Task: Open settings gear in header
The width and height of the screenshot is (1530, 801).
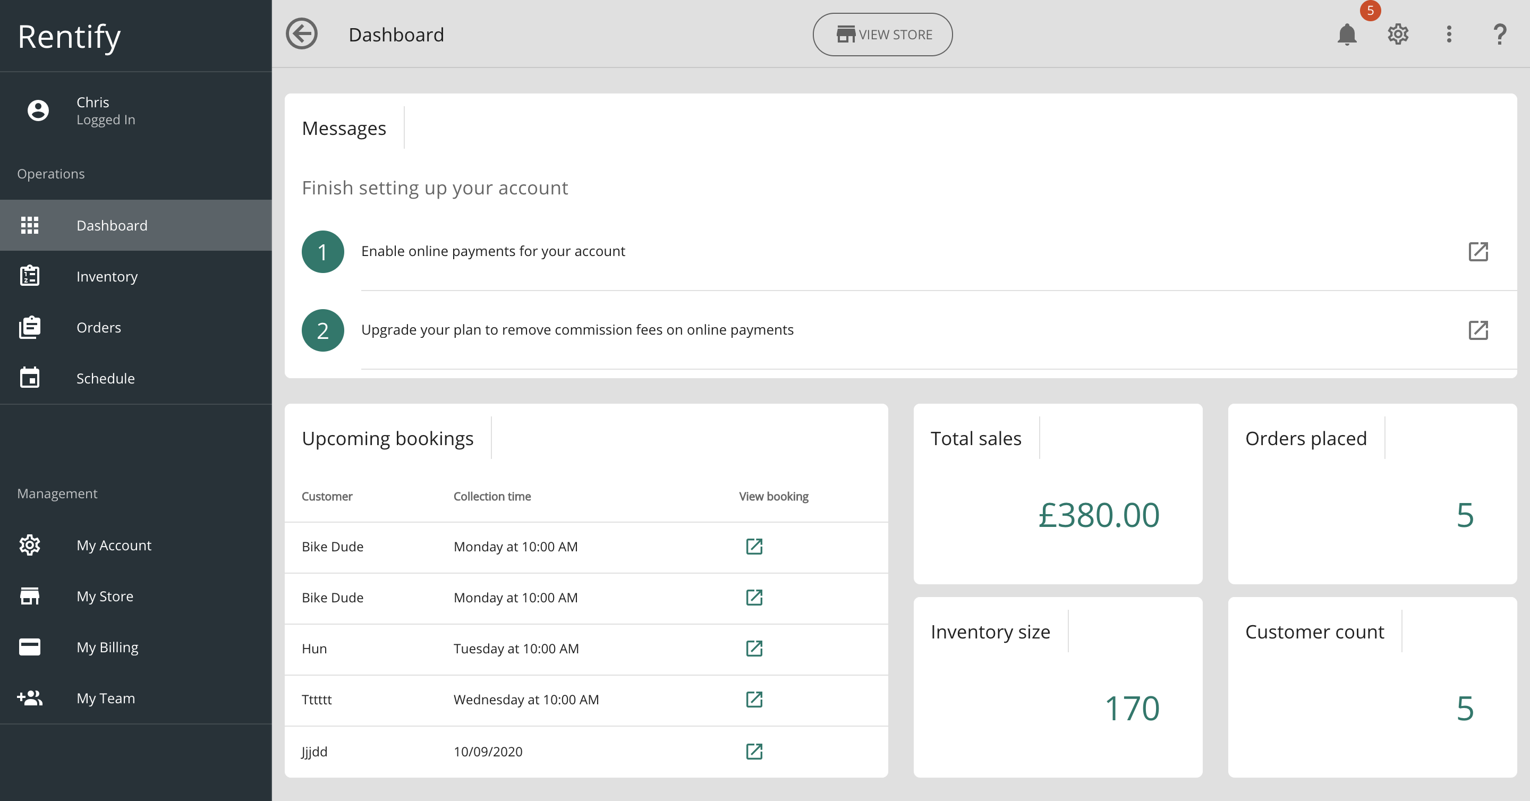Action: point(1398,35)
